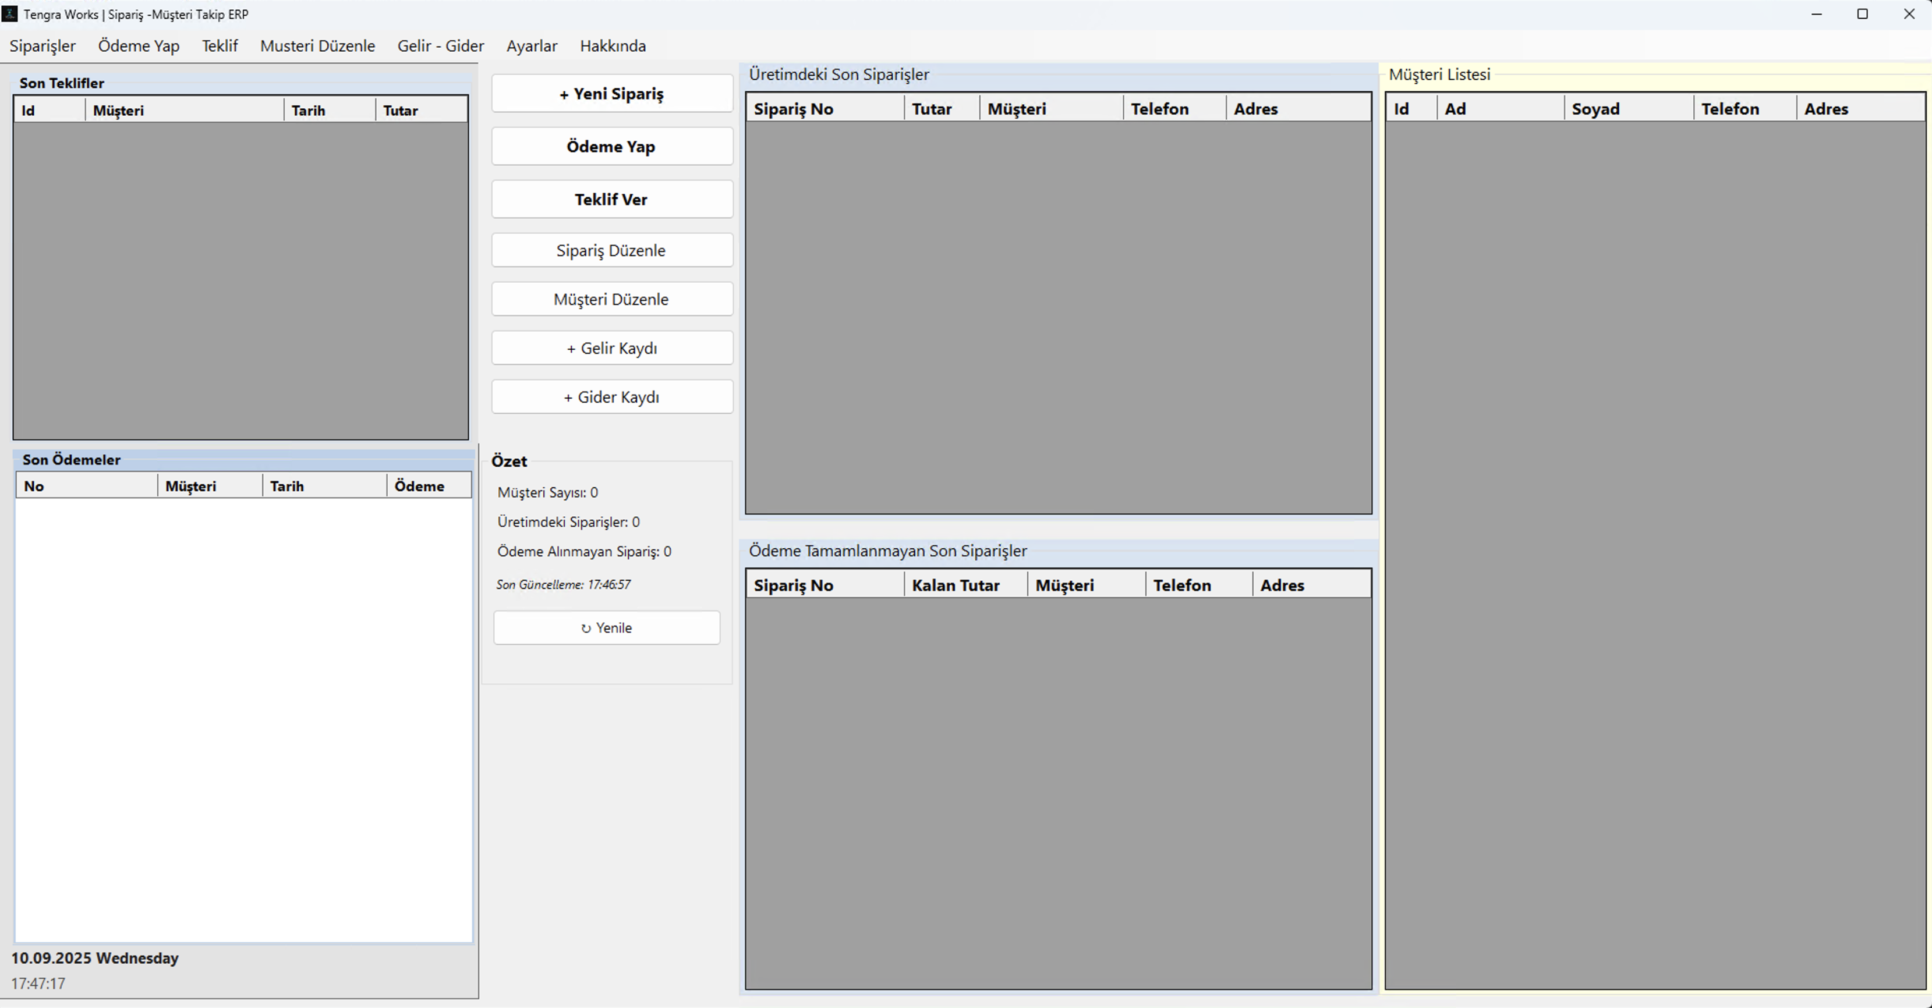Screen dimensions: 1932x1008
Task: Click the + Gider Kaydı button
Action: 611,397
